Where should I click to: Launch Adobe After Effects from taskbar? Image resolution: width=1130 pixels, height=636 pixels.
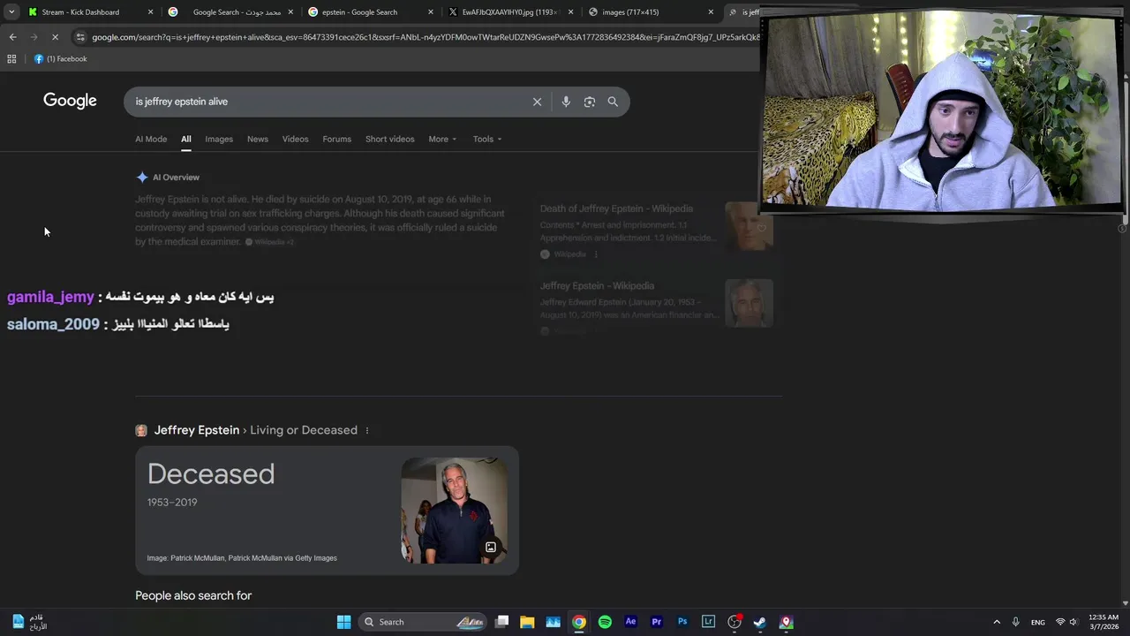pyautogui.click(x=630, y=622)
